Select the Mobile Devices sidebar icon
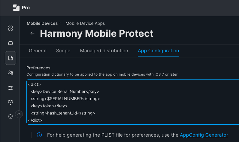The image size is (239, 142). tap(11, 58)
